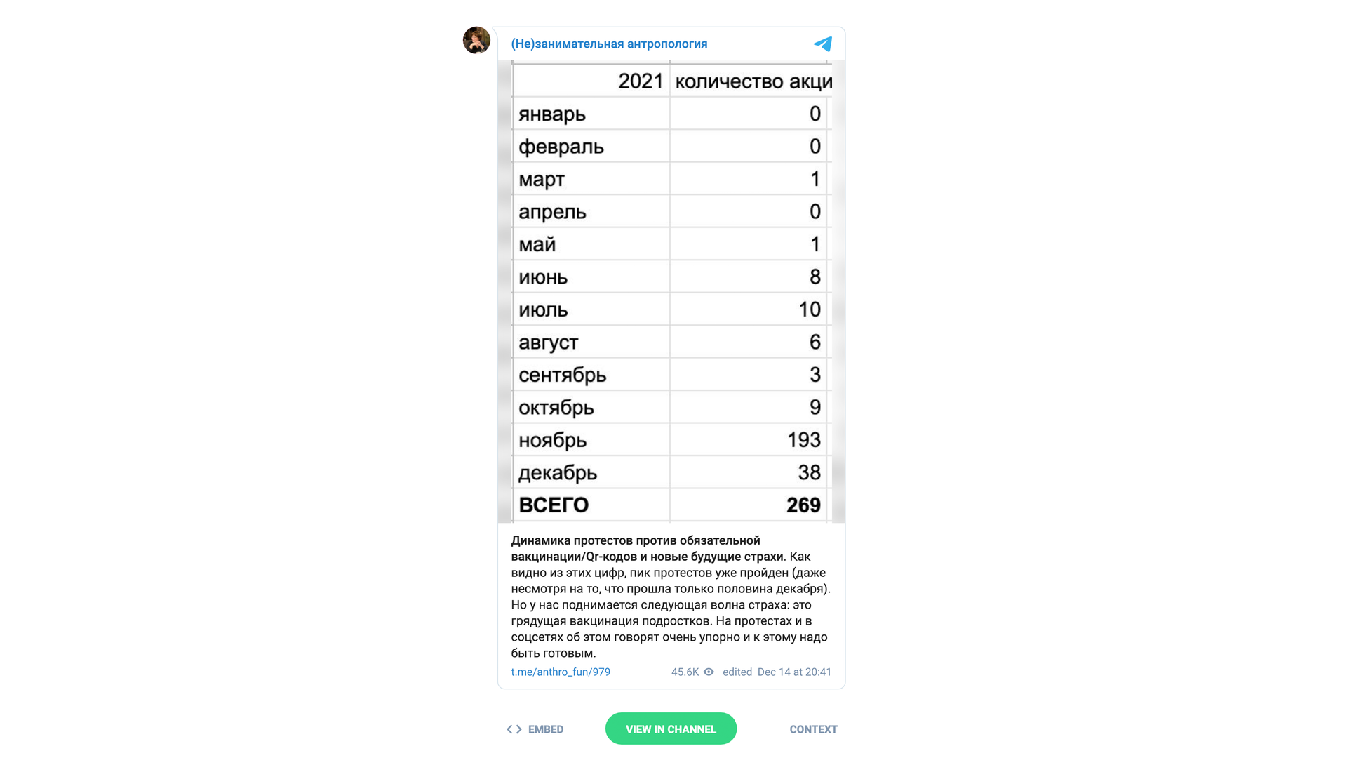Click the CONTEXT button

[813, 729]
